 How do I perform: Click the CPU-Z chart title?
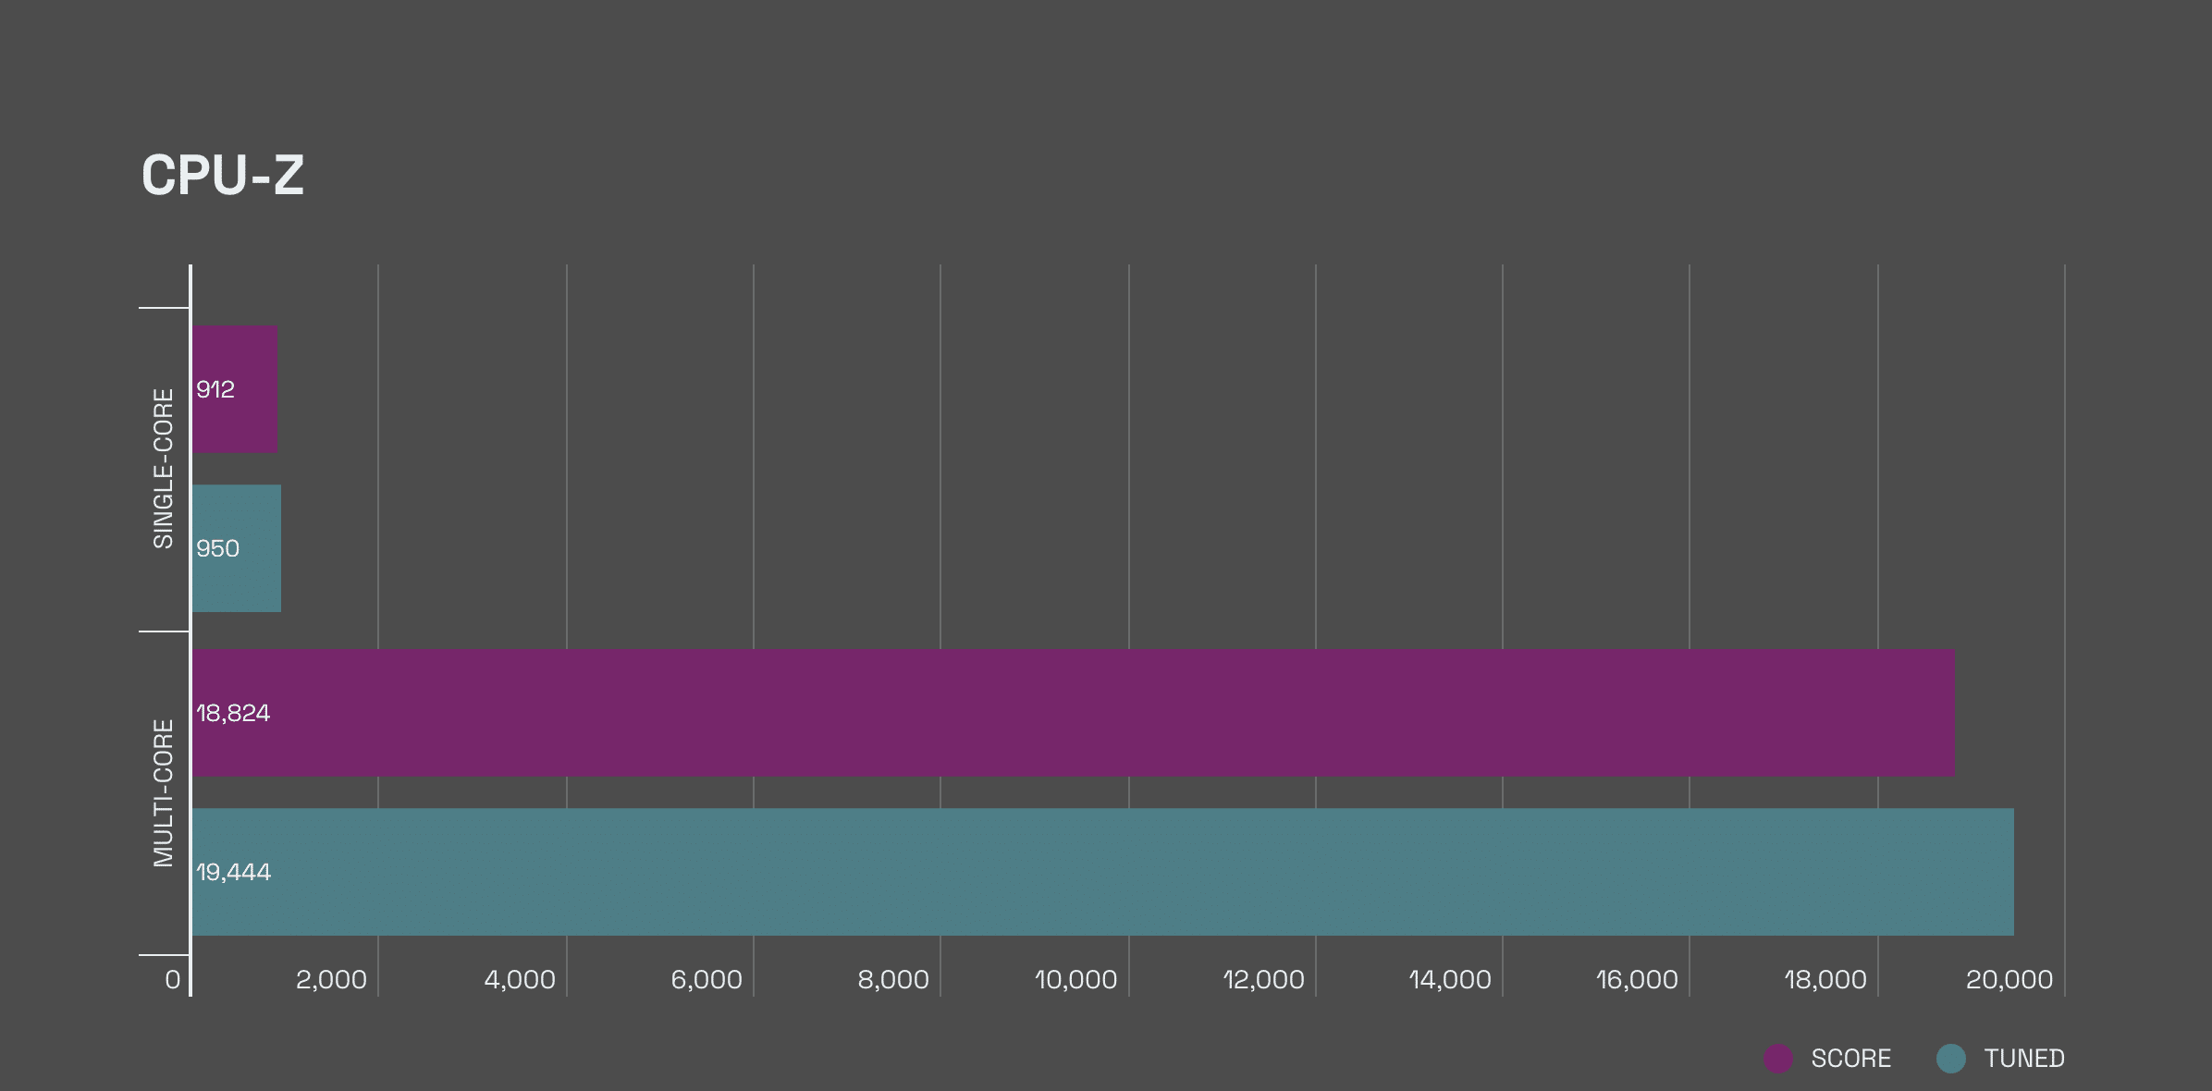click(223, 175)
